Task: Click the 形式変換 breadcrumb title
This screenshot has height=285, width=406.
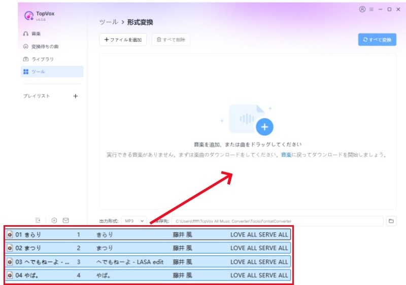Action: [140, 22]
